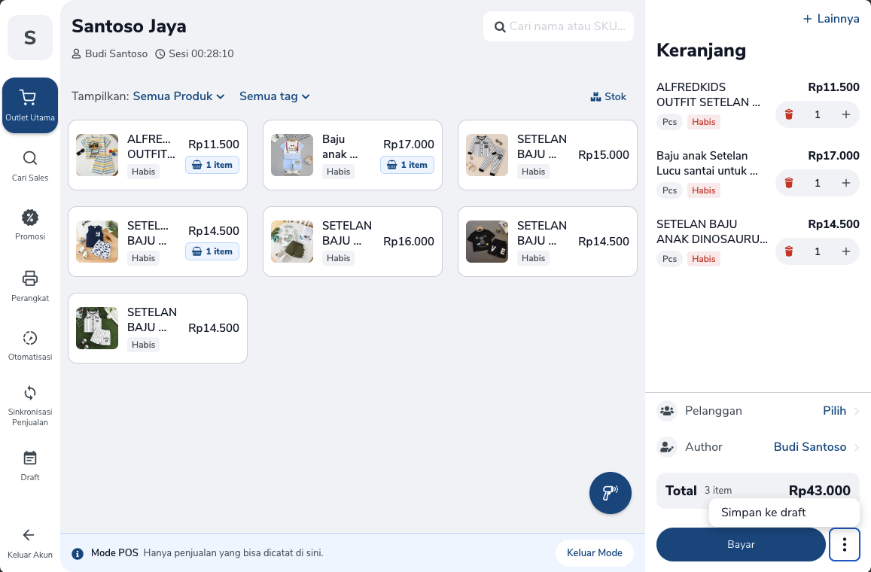Increase quantity of ALFREDKIDS OUTFIT item
Screen dimensions: 871x572
[846, 114]
